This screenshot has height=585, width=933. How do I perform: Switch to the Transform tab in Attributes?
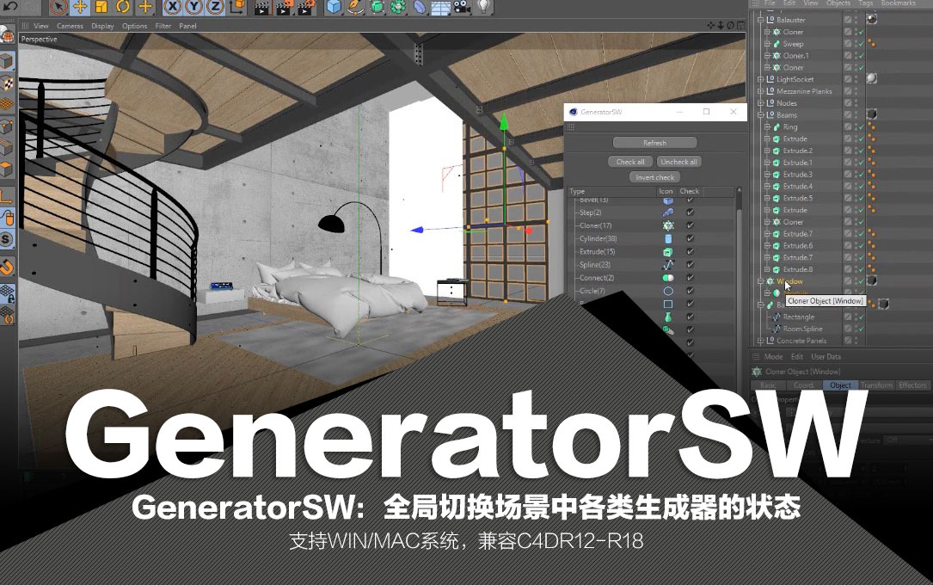point(877,385)
